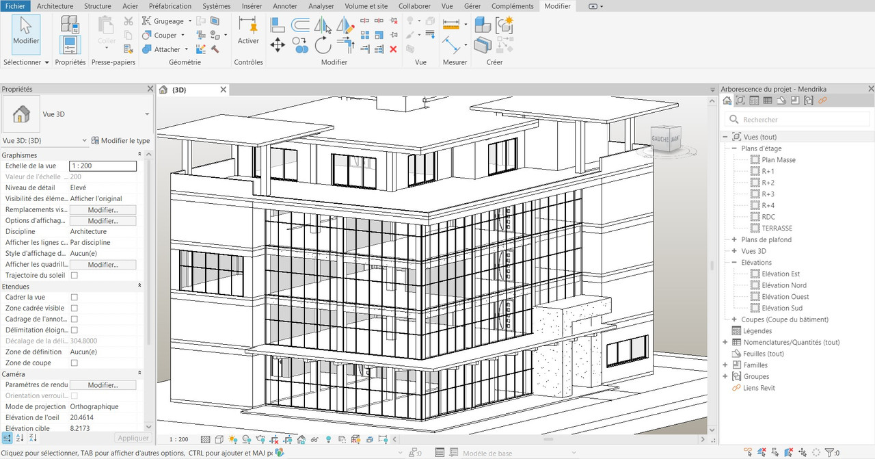Expand the Vues 3D branch
The height and width of the screenshot is (459, 875).
(x=734, y=251)
